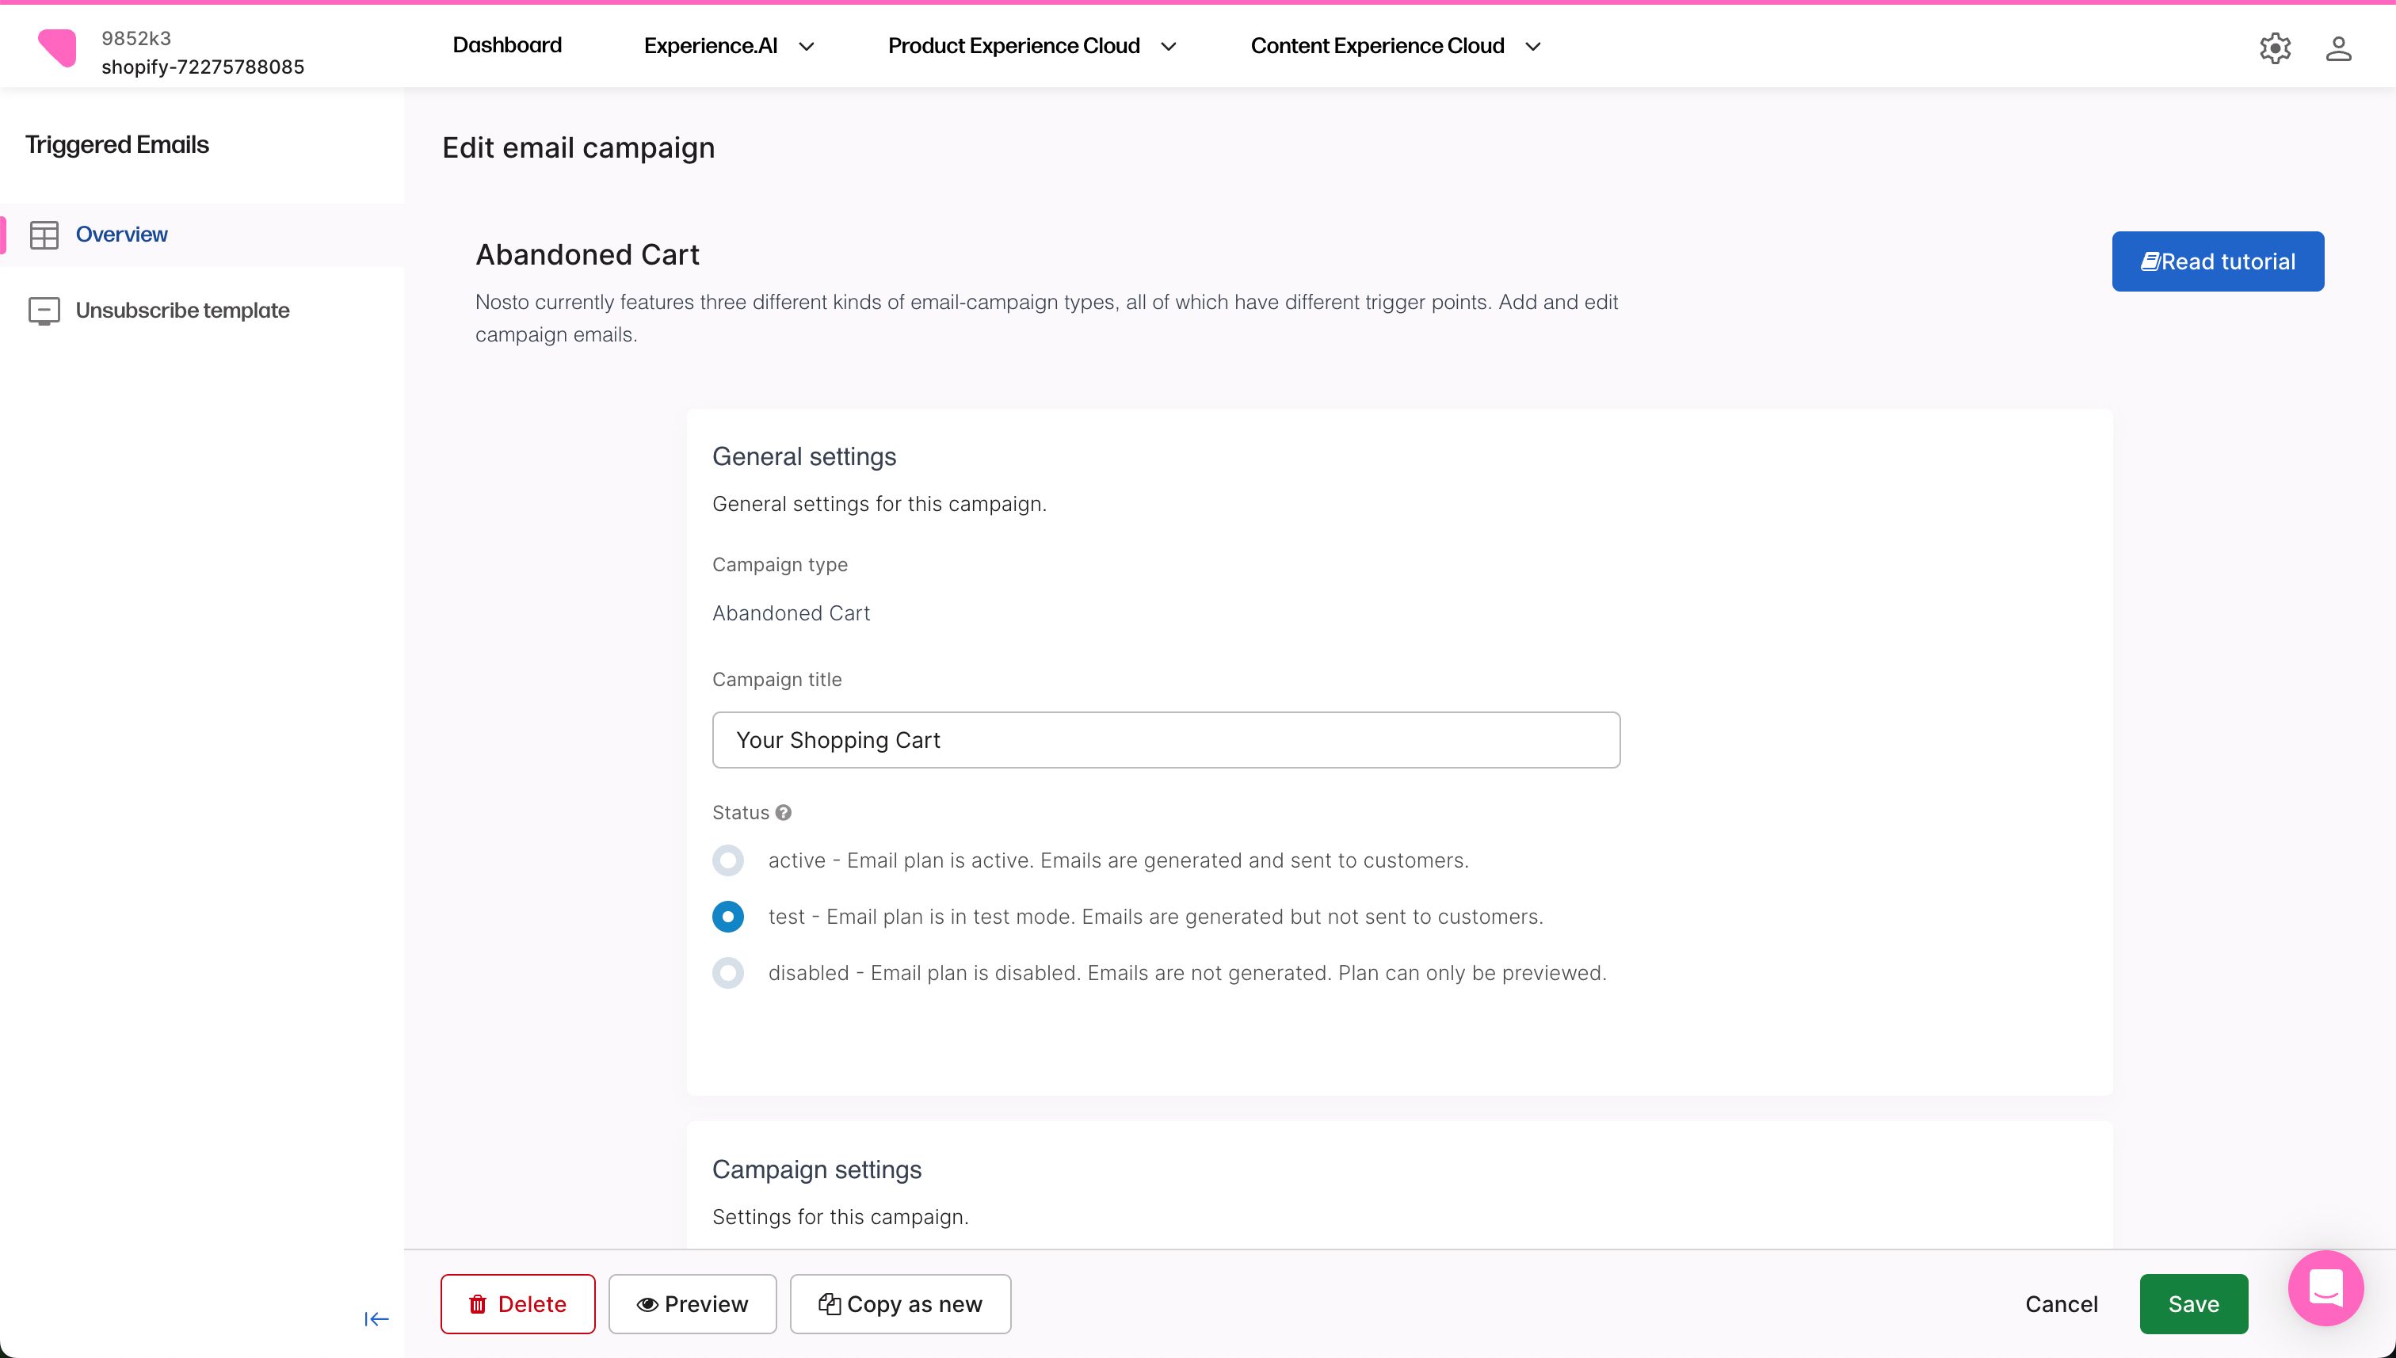Select the test email plan status
This screenshot has width=2396, height=1358.
click(x=727, y=916)
